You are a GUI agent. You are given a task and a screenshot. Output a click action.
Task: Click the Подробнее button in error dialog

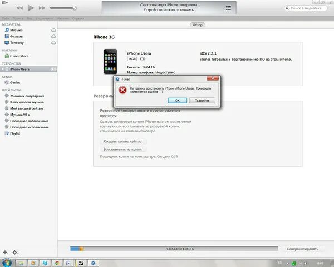pos(202,101)
